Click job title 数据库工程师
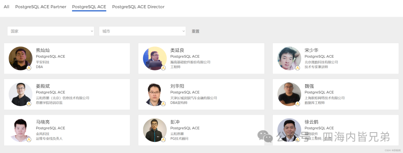403x153 pixels. coord(314,103)
